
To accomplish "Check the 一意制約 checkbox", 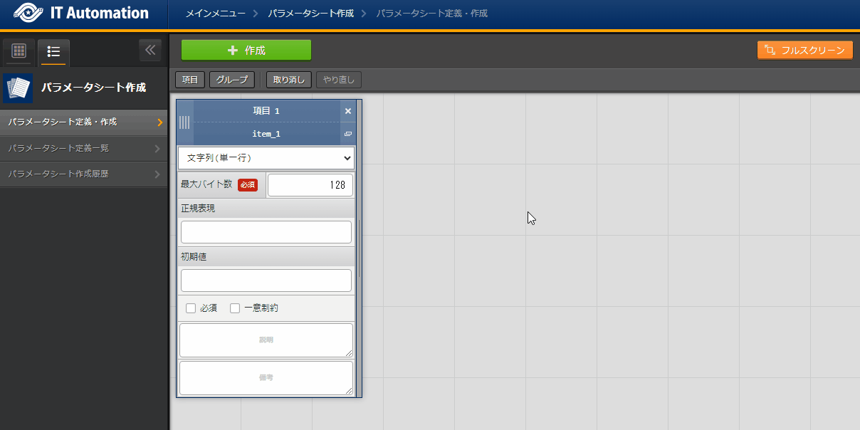I will click(x=235, y=308).
